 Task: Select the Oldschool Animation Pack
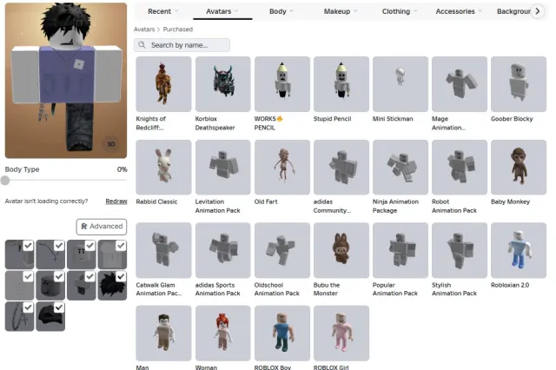coord(281,250)
